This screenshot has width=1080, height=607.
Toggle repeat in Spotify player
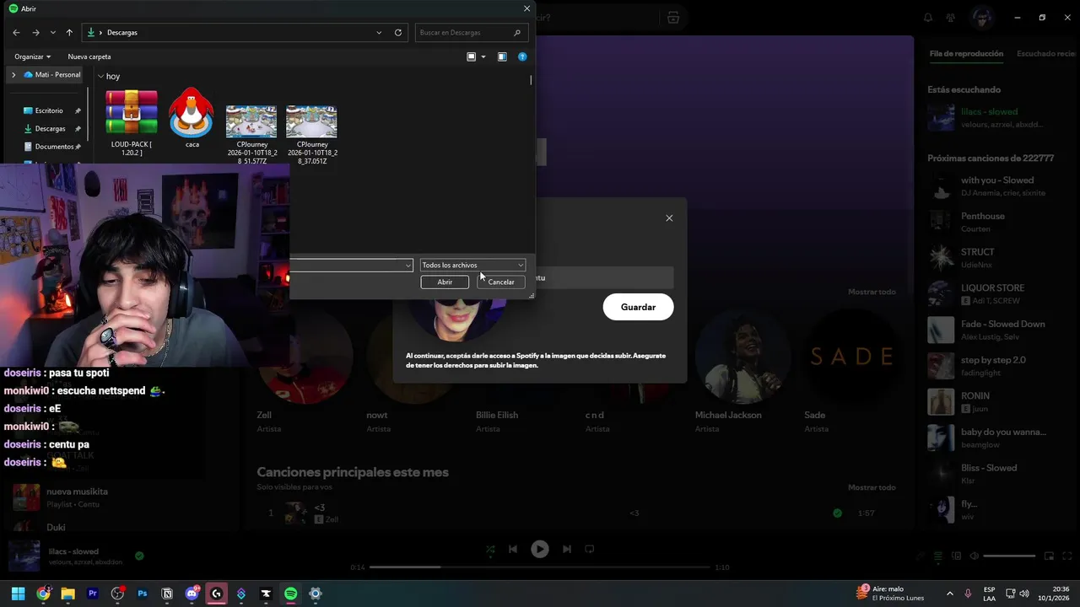[x=590, y=549]
